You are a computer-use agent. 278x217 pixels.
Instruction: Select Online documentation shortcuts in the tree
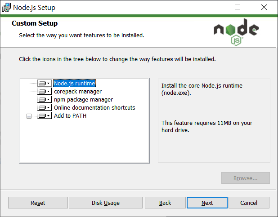click(x=94, y=107)
